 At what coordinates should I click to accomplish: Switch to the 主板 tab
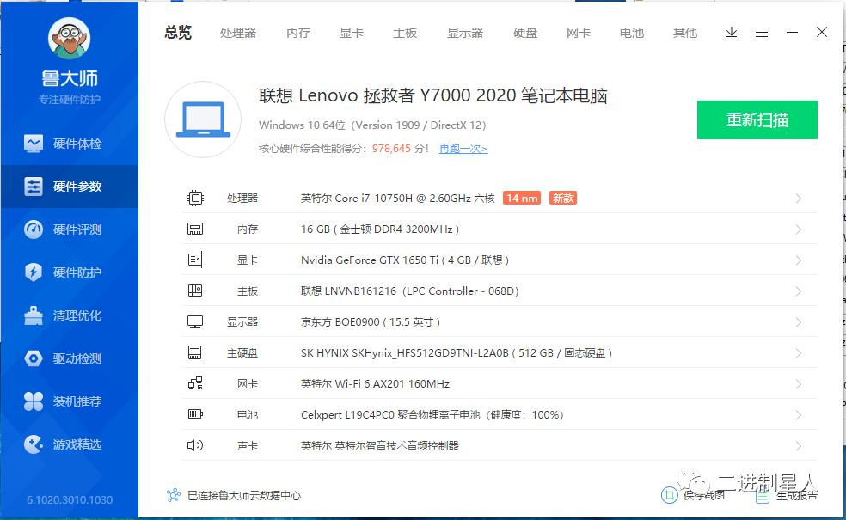pos(405,33)
